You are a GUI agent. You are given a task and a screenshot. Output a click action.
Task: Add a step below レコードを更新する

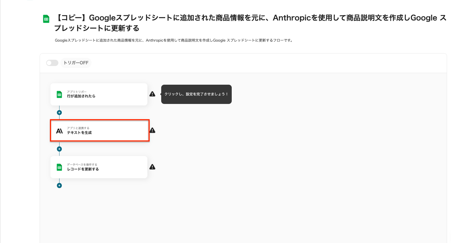(59, 186)
